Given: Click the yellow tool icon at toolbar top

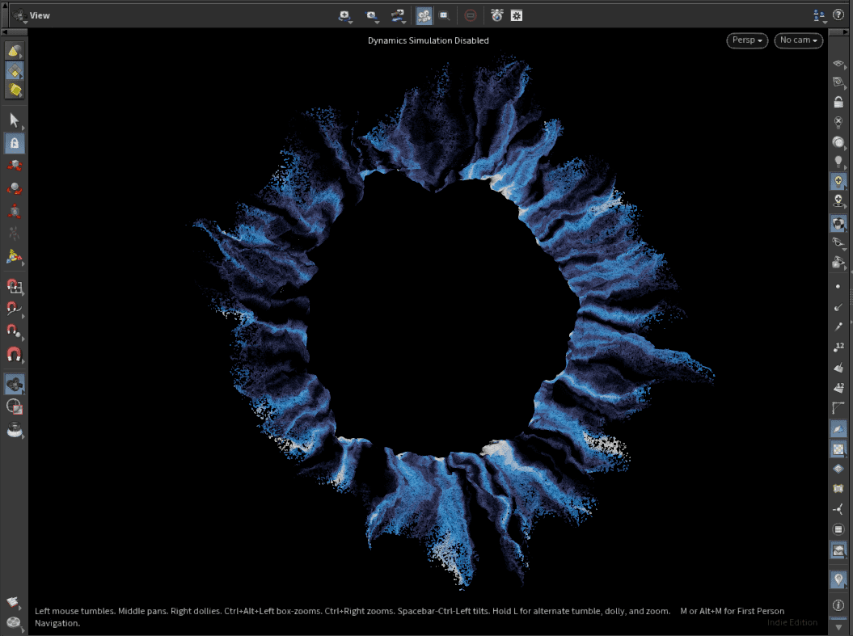Looking at the screenshot, I should pyautogui.click(x=14, y=50).
